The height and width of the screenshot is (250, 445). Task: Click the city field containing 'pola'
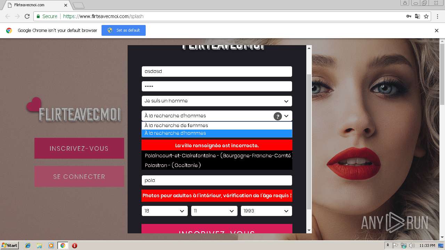click(217, 181)
